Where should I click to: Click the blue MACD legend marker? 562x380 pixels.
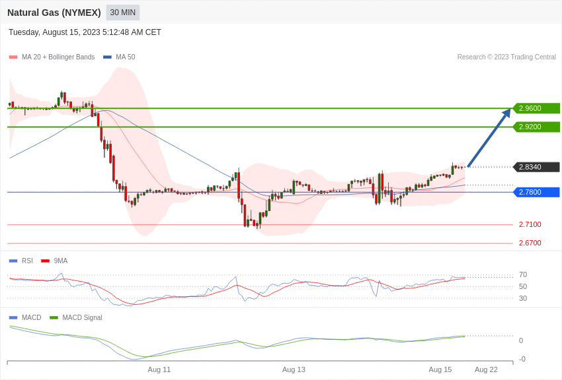[13, 317]
